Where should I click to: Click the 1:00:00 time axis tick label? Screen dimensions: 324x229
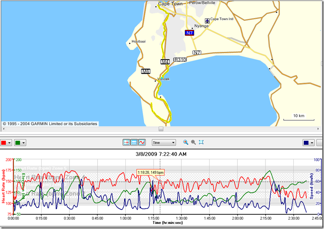coord(125,218)
